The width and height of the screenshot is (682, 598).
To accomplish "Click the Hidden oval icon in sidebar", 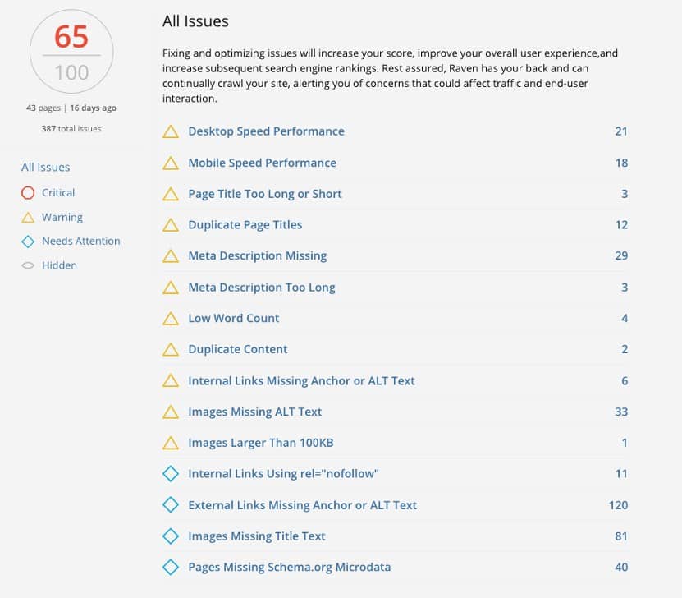I will click(27, 265).
